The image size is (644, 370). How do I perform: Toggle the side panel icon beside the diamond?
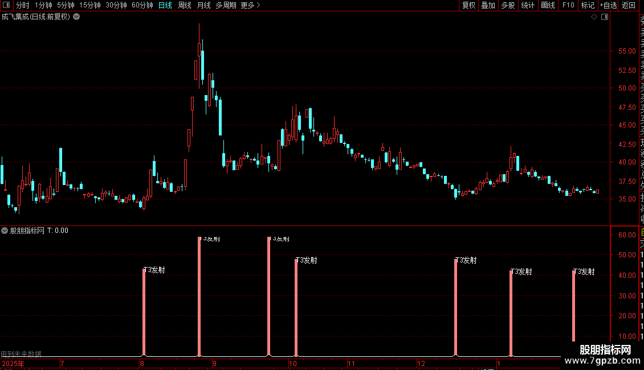pyautogui.click(x=605, y=17)
